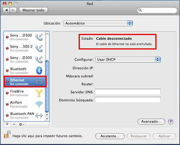Click the yellow minimize window button
Viewport: 180px width, 145px height.
(10, 4)
